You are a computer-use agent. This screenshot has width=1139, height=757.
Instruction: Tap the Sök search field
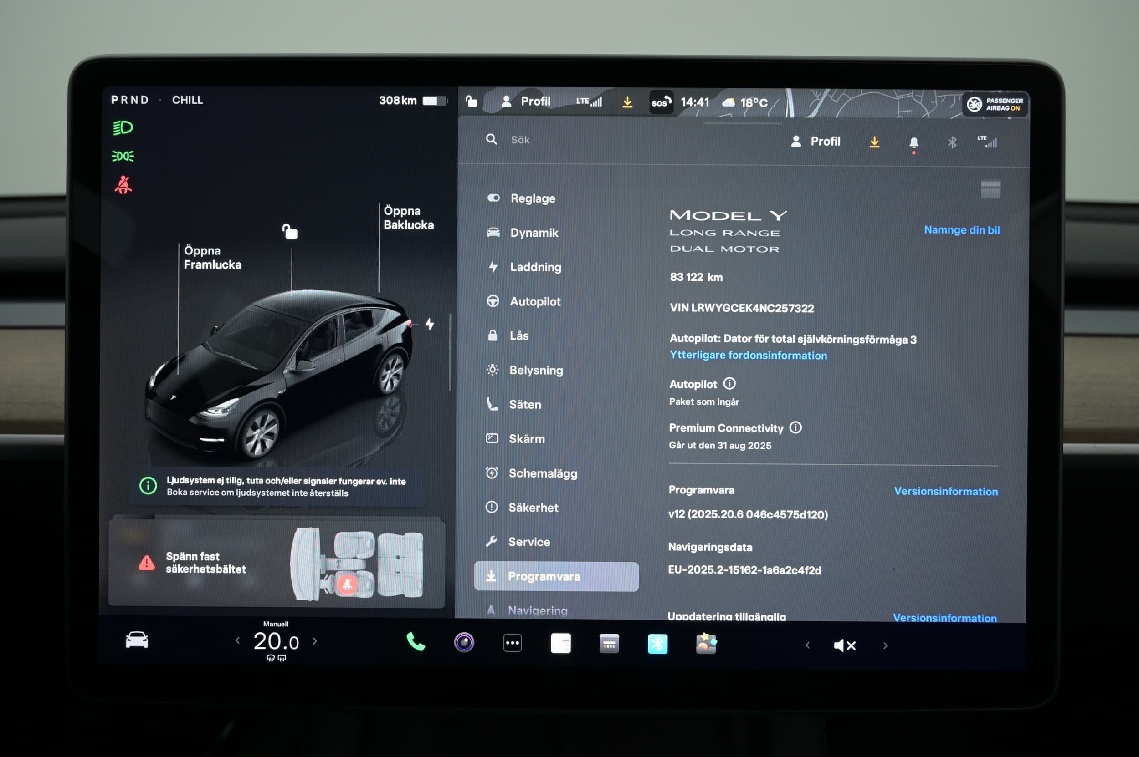520,140
